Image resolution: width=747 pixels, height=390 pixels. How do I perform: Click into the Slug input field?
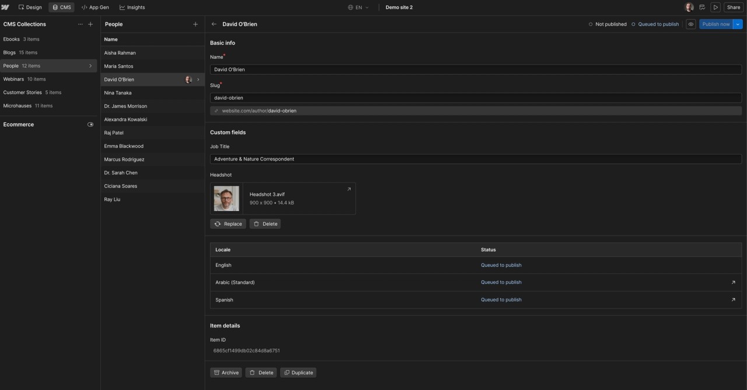tap(476, 98)
